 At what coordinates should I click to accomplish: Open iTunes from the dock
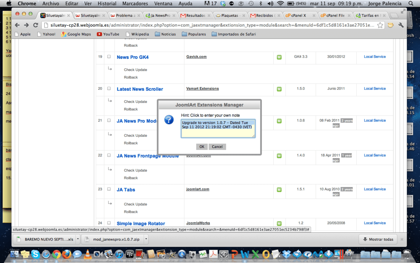point(119,254)
